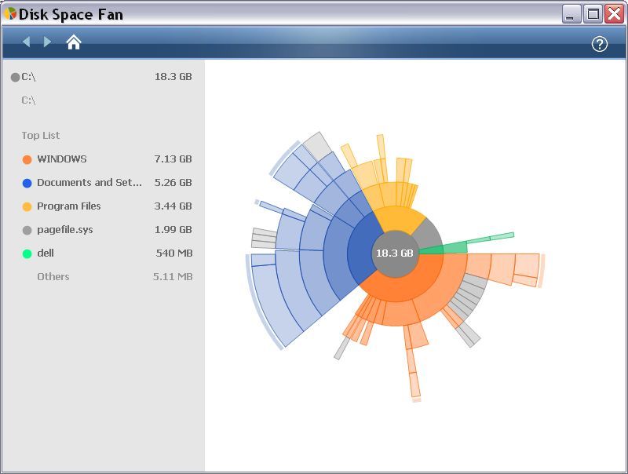Select pagefile.sys in the sidebar list
This screenshot has height=474, width=628.
(x=64, y=230)
